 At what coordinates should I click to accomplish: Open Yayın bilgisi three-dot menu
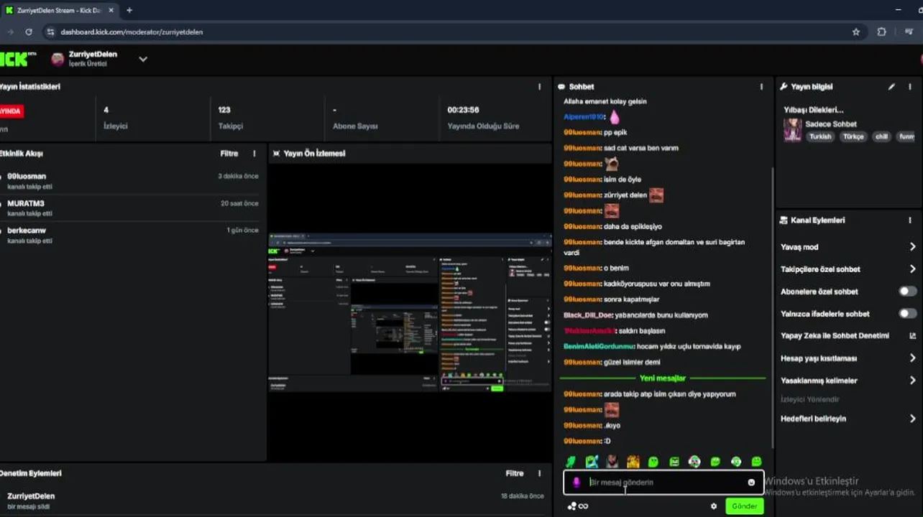click(x=910, y=87)
